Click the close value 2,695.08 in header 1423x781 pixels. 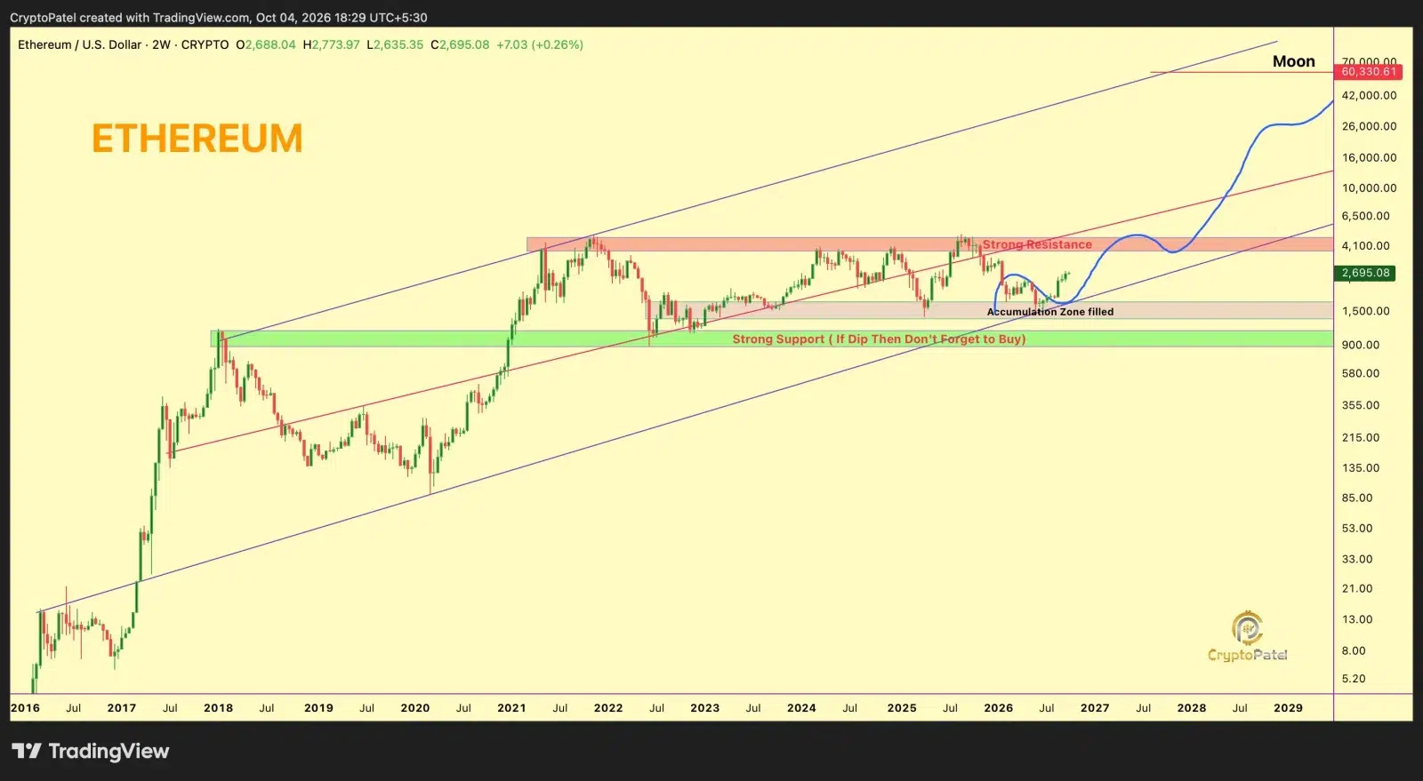[464, 44]
